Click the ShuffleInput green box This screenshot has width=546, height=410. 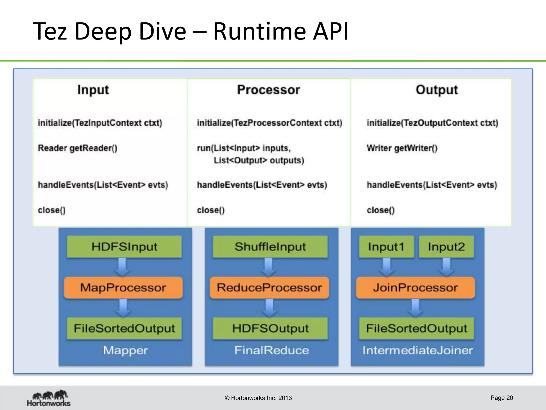point(270,247)
